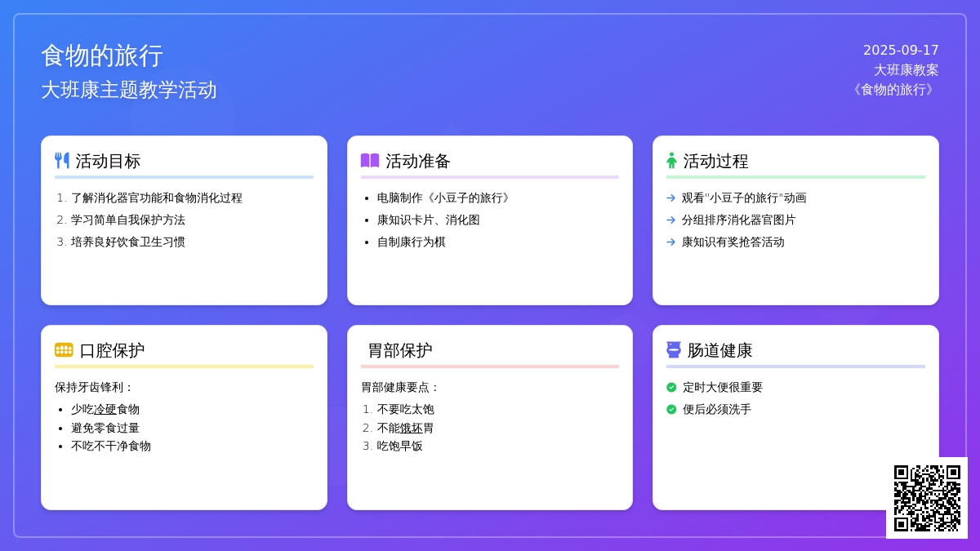This screenshot has width=980, height=551.
Task: Click green check beside 定时大便很重要
Action: (x=671, y=388)
